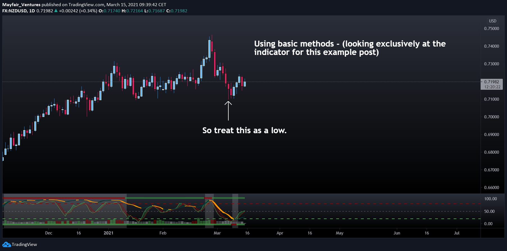Screen dimensions: 507x251
Task: Click the indicator 50.00 scale label
Action: click(x=489, y=211)
